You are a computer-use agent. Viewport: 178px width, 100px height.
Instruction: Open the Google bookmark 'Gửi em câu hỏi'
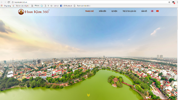tap(21, 6)
